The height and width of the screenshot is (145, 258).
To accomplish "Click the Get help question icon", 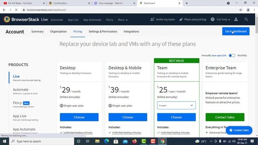I will (x=212, y=19).
